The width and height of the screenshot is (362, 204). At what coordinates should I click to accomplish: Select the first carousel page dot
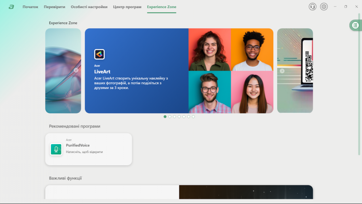165,117
